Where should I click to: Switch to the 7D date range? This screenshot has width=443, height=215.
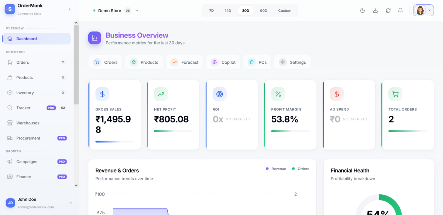[x=212, y=11]
